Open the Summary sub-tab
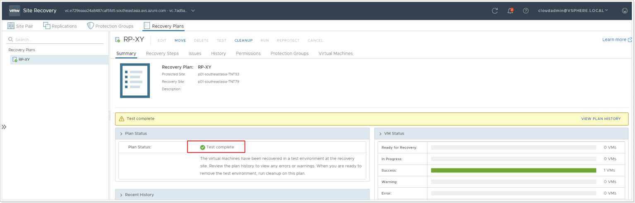 pos(126,54)
